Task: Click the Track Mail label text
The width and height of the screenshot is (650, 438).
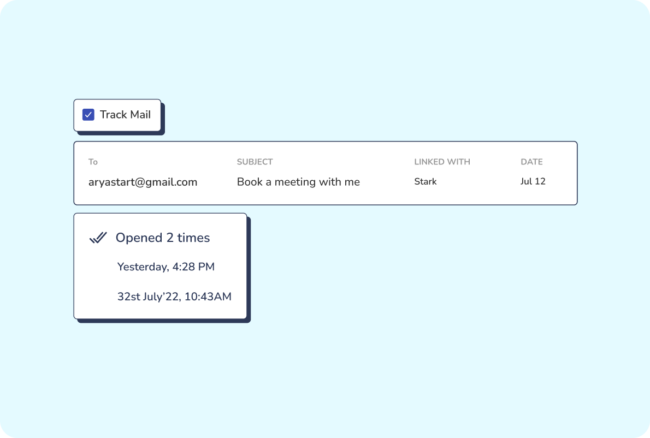Action: click(x=125, y=115)
